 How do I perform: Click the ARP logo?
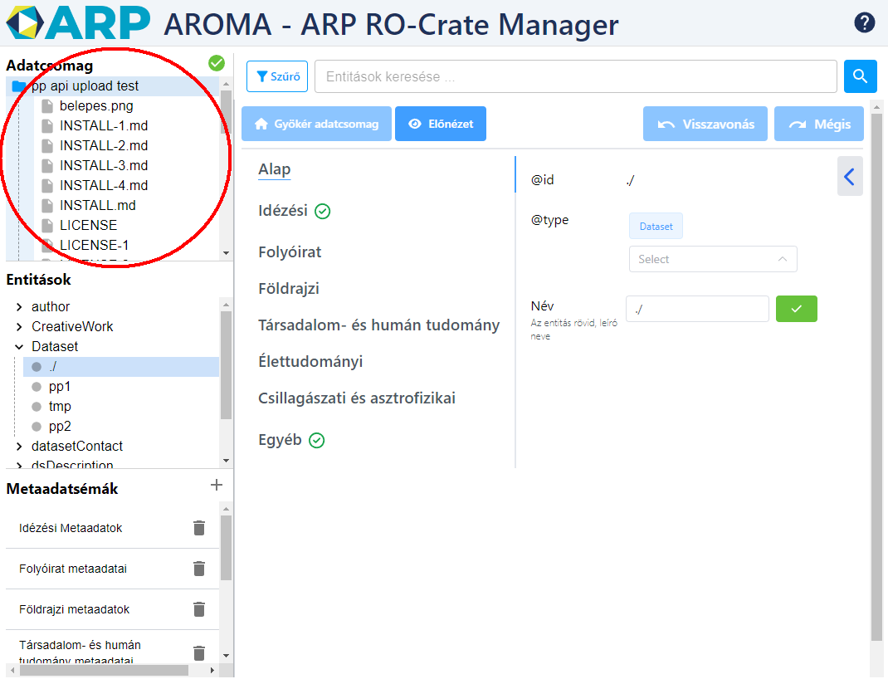tap(78, 22)
